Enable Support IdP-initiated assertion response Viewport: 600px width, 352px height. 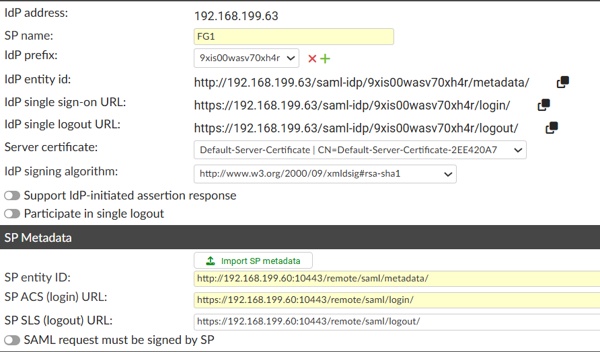click(12, 195)
